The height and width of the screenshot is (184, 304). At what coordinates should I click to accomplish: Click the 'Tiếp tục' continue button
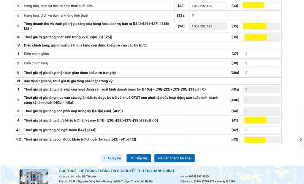[139, 158]
